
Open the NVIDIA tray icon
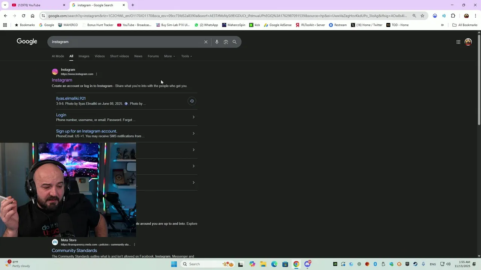pos(335,264)
